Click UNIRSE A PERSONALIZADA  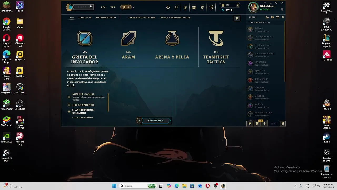click(x=175, y=18)
